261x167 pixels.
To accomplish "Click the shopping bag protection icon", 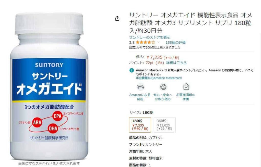I will click(x=186, y=87).
